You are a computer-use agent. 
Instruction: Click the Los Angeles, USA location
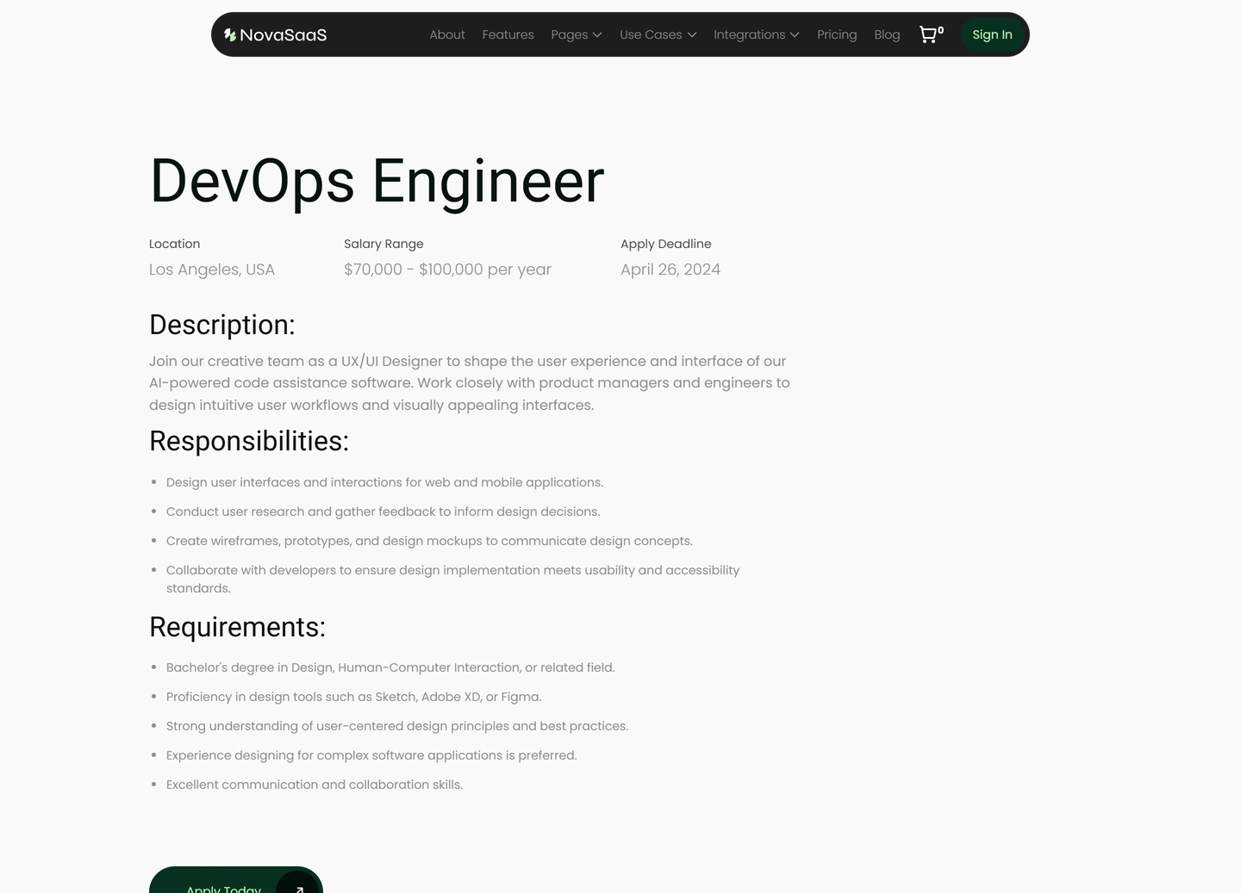point(212,270)
